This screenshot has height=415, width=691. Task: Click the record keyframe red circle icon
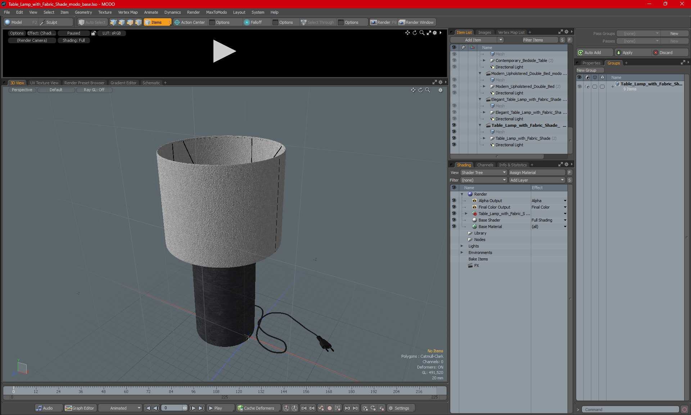click(329, 408)
